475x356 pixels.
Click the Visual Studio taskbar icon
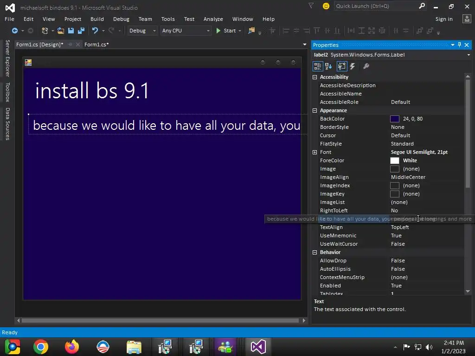click(258, 347)
